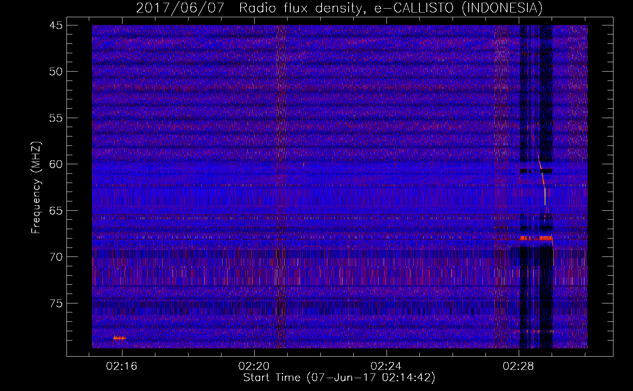Click the bright orange band near 68 MHz
Screen dimensions: 633x391
tap(536, 238)
